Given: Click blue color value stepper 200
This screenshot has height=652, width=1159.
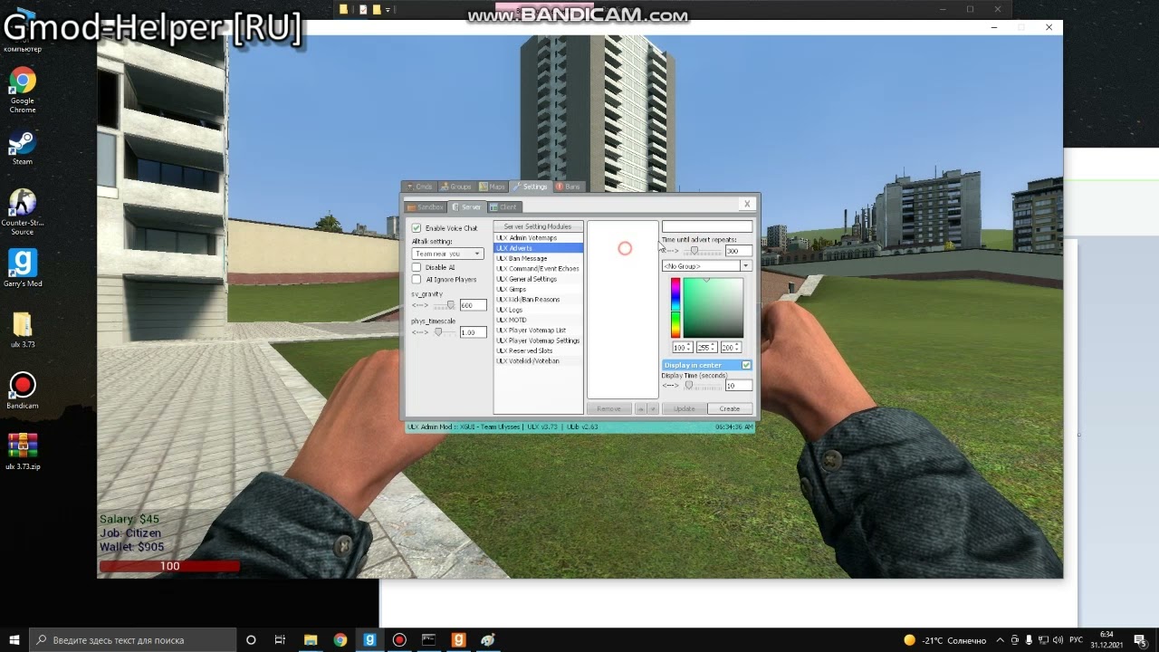Looking at the screenshot, I should pos(731,348).
